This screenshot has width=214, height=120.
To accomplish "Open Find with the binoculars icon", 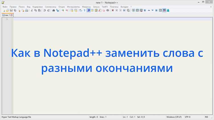I will click(54, 10).
